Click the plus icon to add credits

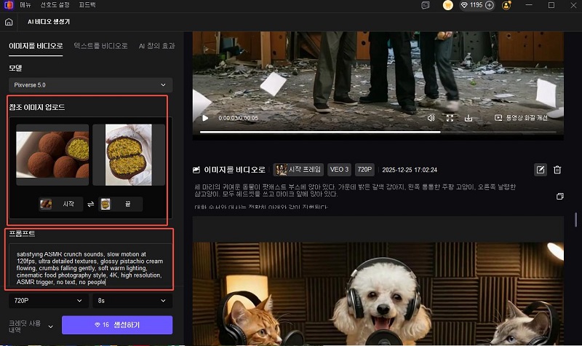click(x=490, y=5)
